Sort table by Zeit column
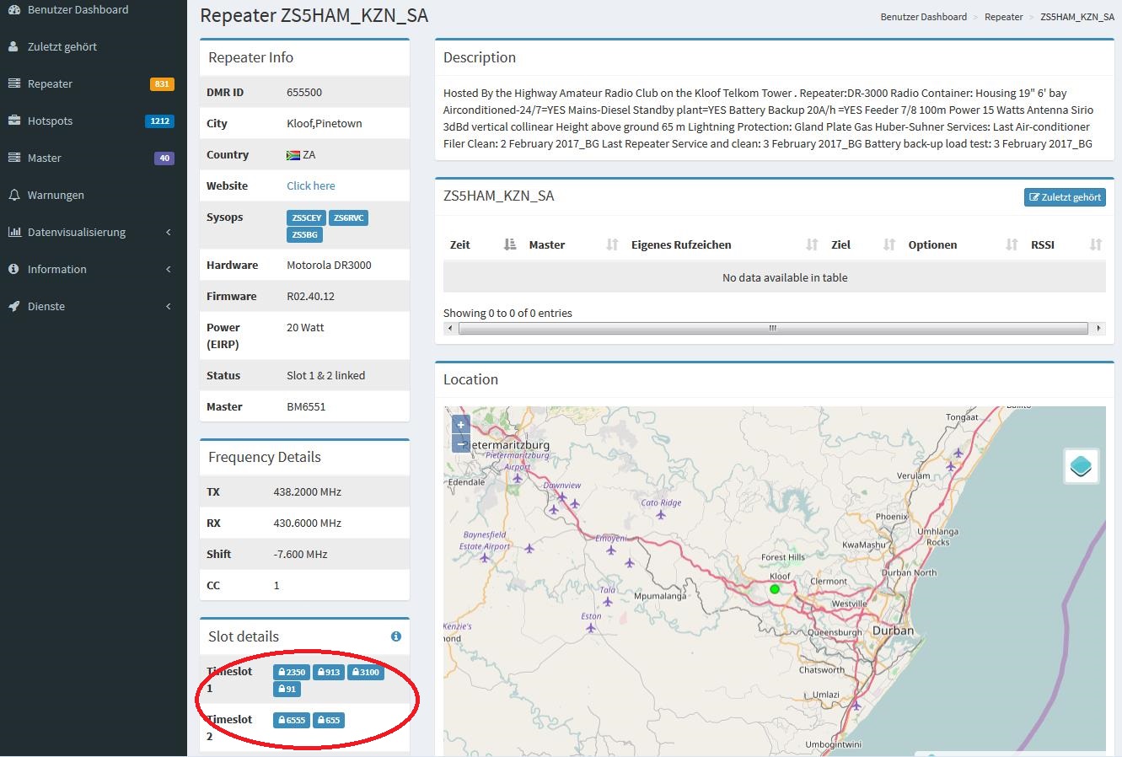This screenshot has height=757, width=1122. point(481,244)
